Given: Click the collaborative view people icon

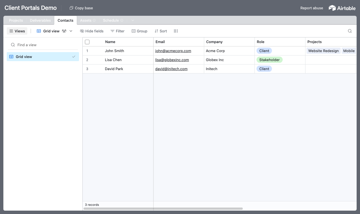Looking at the screenshot, I should coord(64,31).
